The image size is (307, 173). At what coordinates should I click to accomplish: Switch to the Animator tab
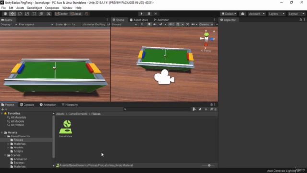click(x=161, y=20)
